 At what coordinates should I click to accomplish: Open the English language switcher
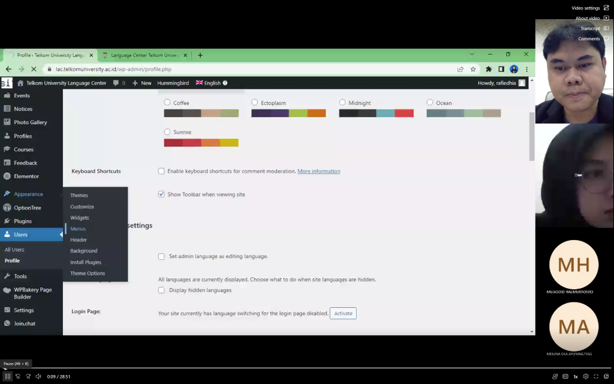click(212, 83)
